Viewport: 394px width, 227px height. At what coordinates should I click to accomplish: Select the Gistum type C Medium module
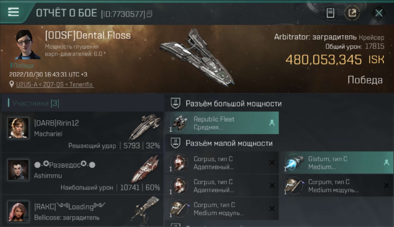336,163
